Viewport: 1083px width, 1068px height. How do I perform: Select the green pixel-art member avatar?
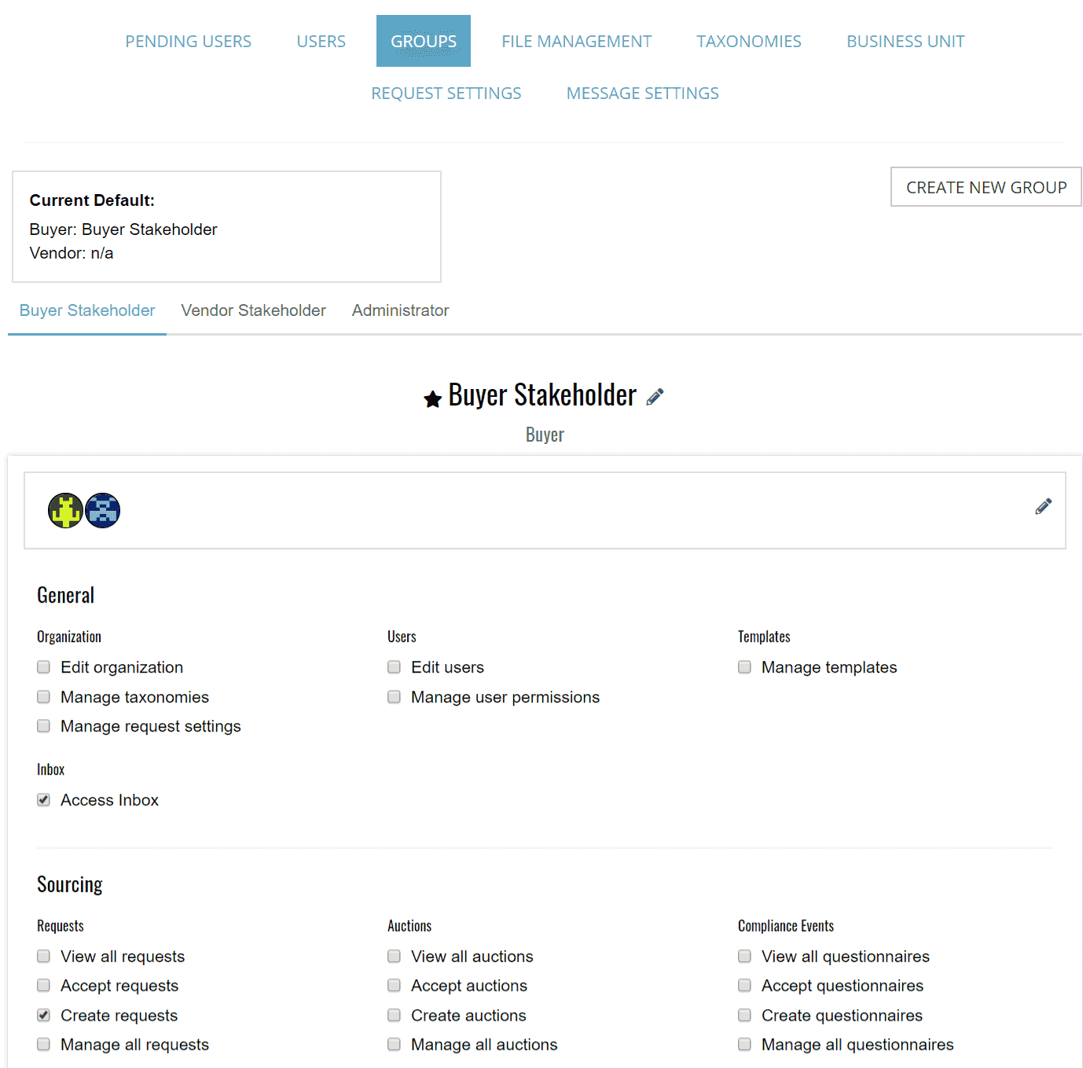tap(65, 511)
